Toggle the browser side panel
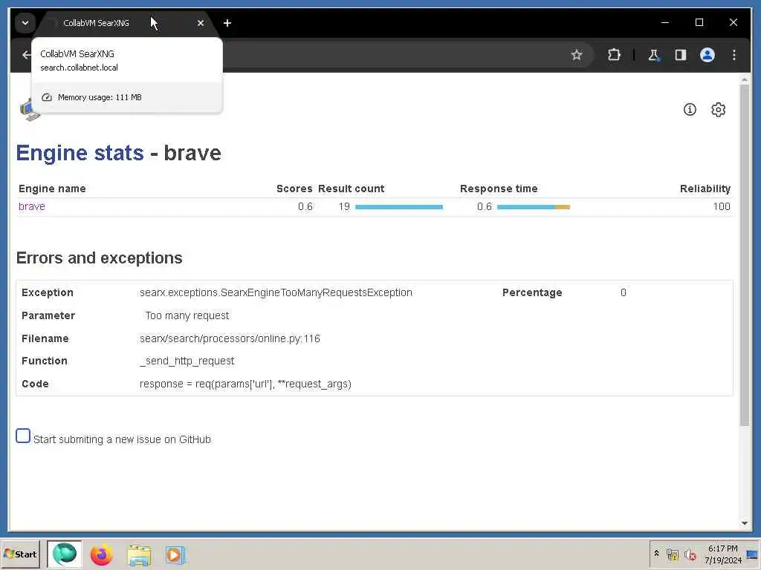 (x=681, y=55)
